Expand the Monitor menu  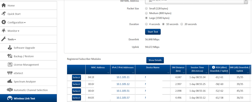point(13,31)
